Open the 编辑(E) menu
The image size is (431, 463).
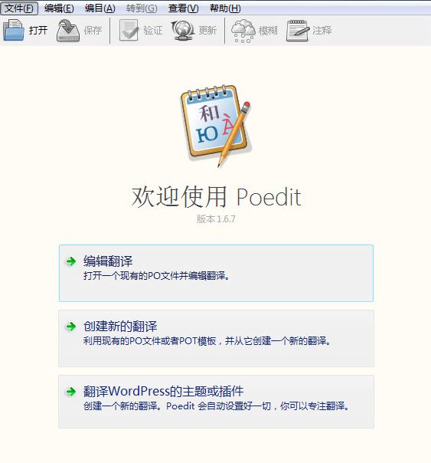pyautogui.click(x=59, y=8)
